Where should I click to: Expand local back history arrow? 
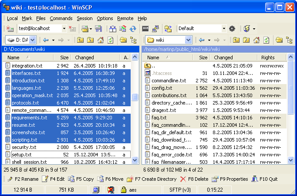click(x=53, y=40)
